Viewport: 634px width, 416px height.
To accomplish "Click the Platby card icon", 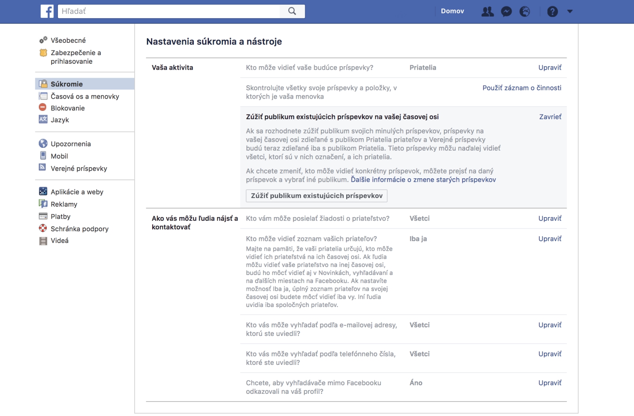I will point(43,216).
